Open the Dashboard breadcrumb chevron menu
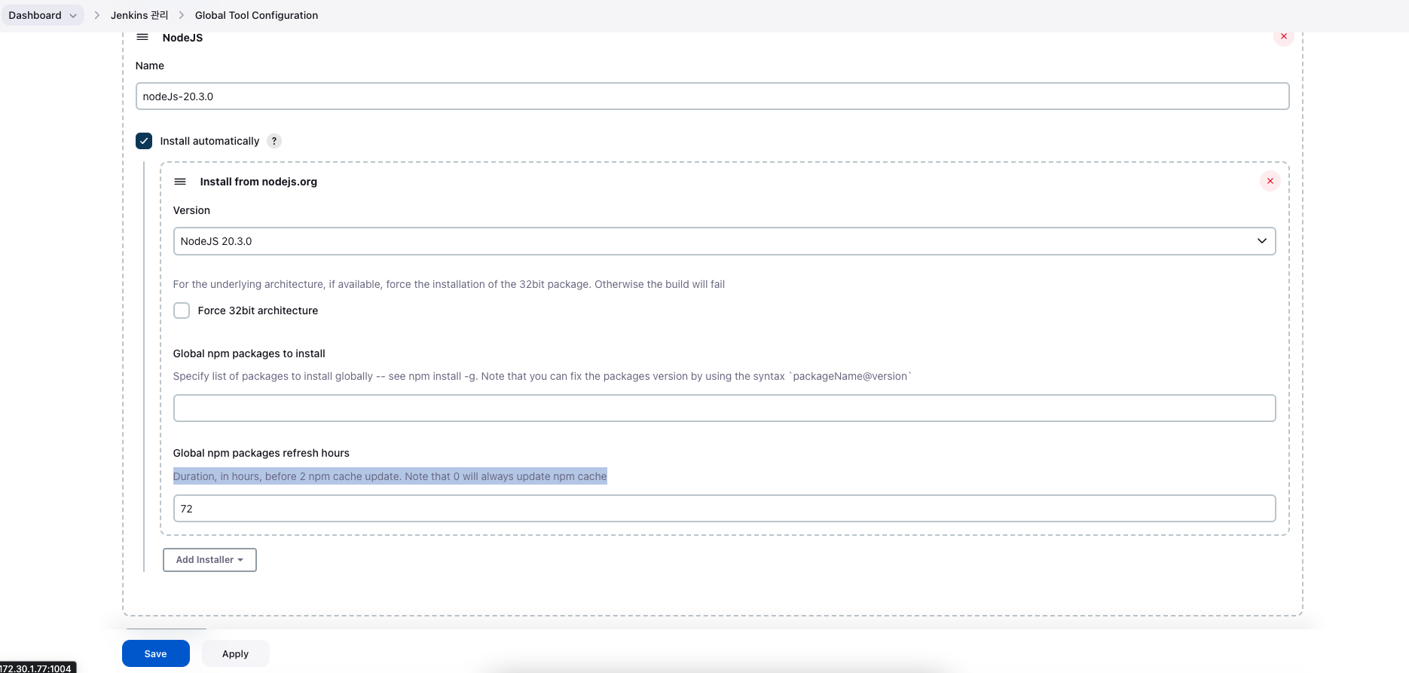Image resolution: width=1409 pixels, height=673 pixels. click(x=73, y=16)
